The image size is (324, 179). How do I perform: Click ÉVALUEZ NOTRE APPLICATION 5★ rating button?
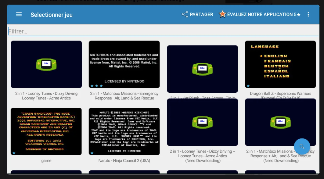point(260,14)
